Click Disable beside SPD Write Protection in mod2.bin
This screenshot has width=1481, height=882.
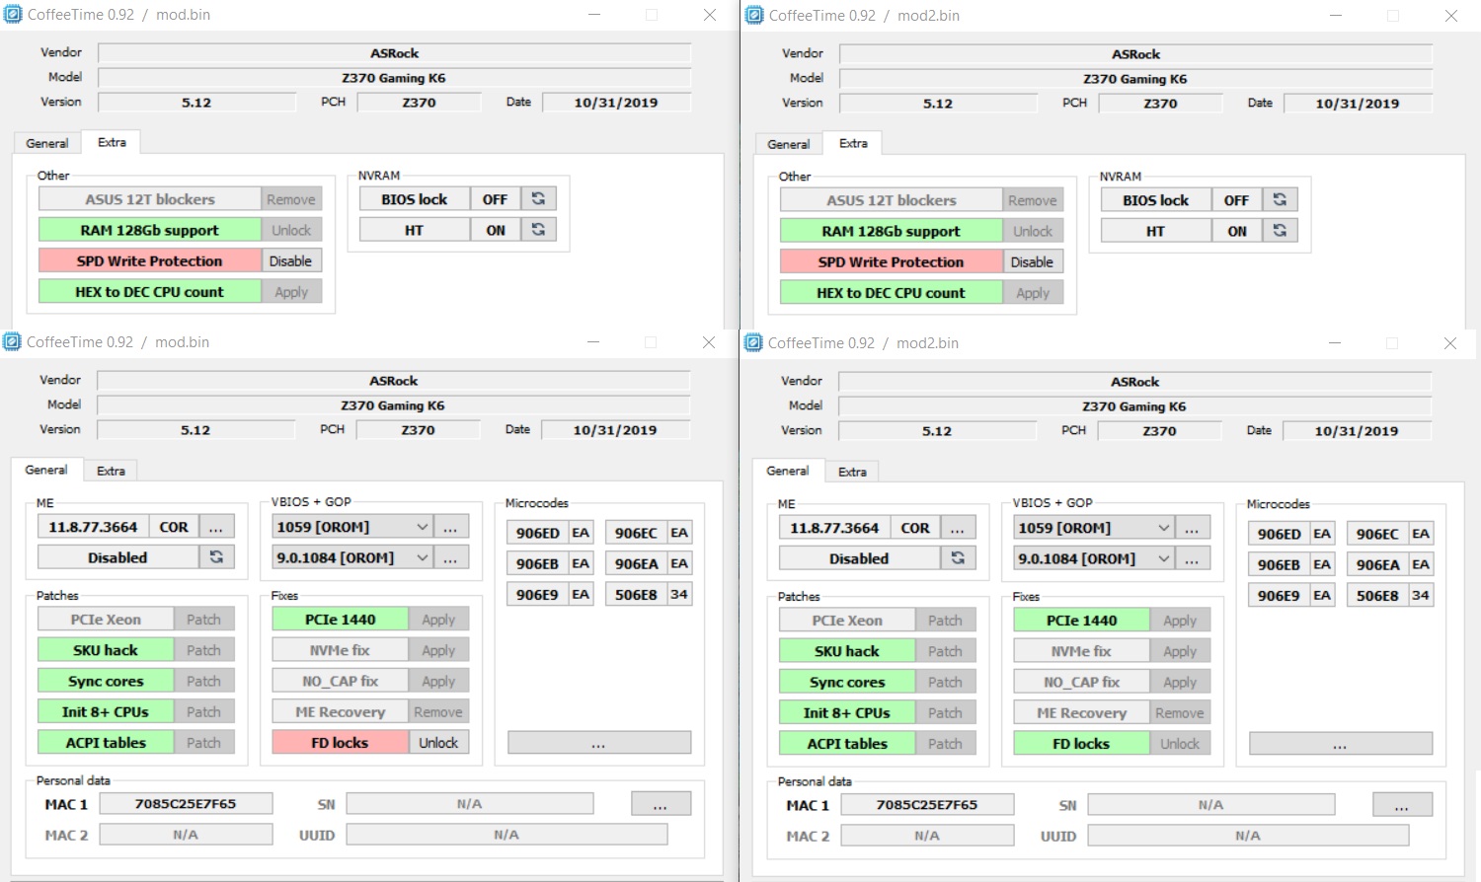coord(1033,261)
